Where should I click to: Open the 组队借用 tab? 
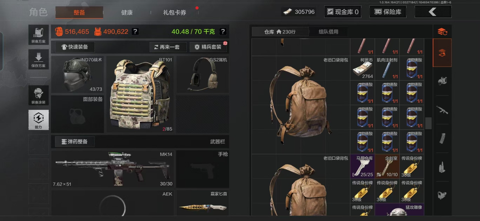click(x=328, y=32)
